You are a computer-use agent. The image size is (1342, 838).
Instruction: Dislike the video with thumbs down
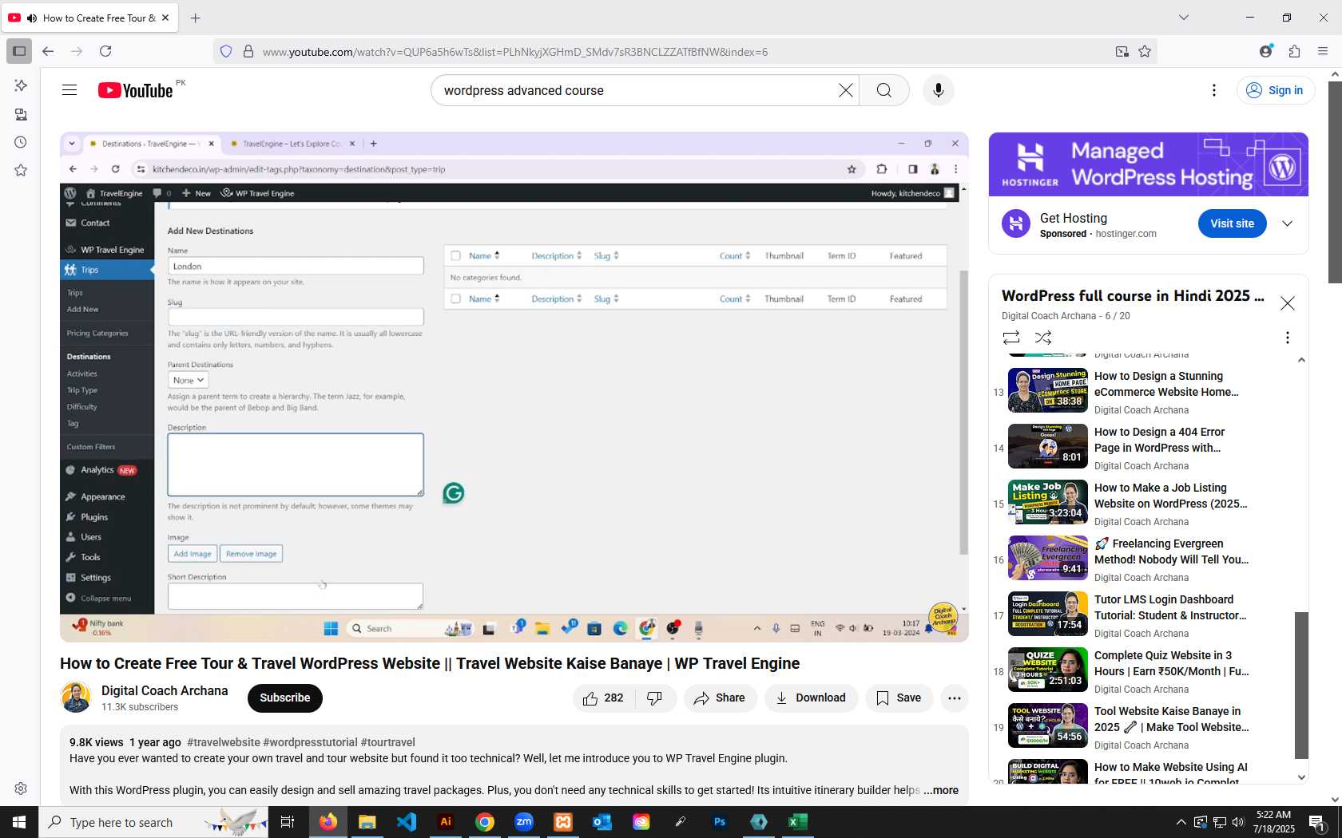click(x=655, y=698)
